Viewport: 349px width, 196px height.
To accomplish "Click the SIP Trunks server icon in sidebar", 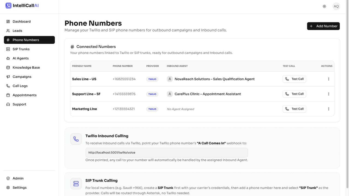I will click(8, 49).
